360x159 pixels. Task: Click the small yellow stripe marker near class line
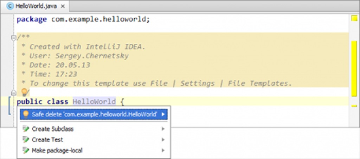(x=354, y=106)
